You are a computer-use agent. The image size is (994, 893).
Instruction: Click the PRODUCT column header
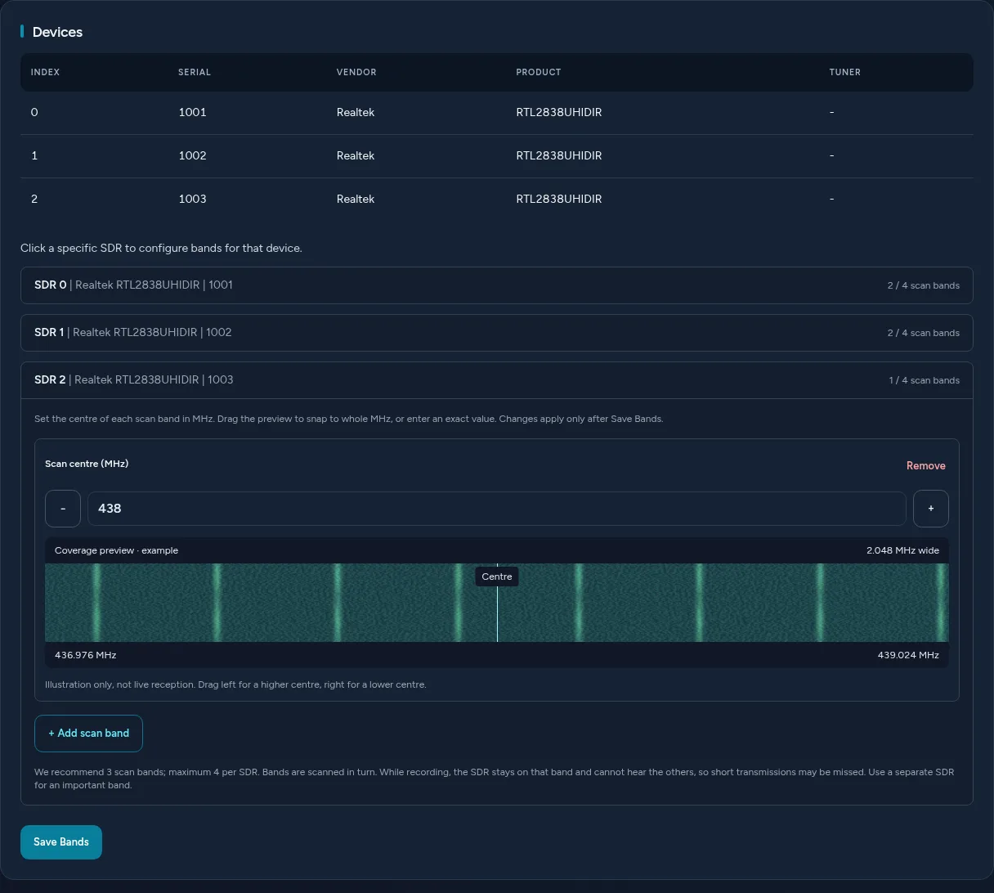coord(539,72)
